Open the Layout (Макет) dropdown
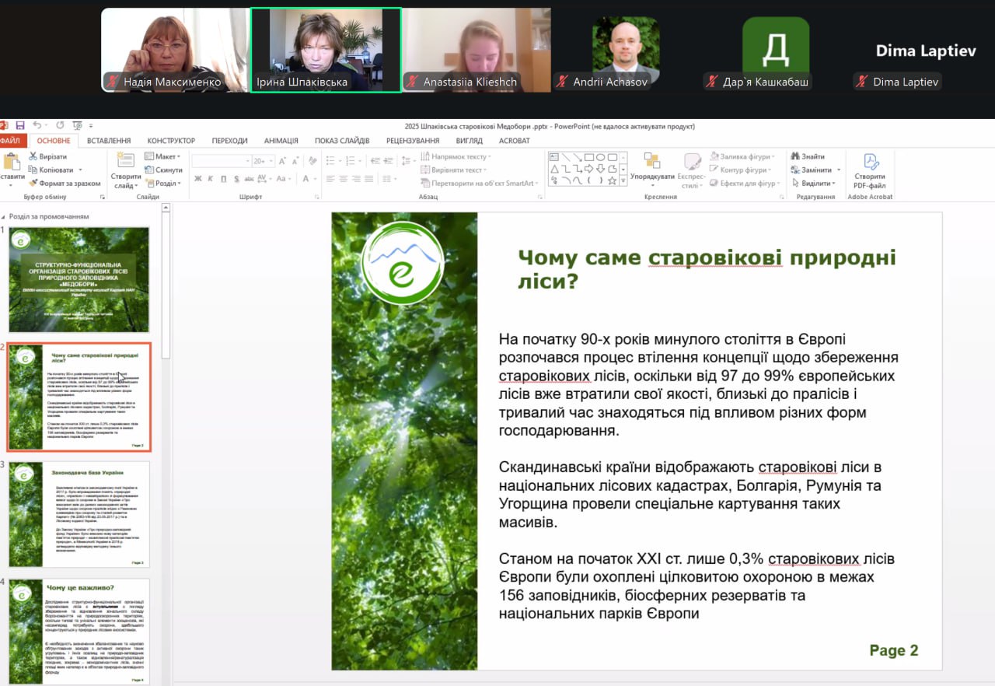This screenshot has width=995, height=686. point(163,156)
